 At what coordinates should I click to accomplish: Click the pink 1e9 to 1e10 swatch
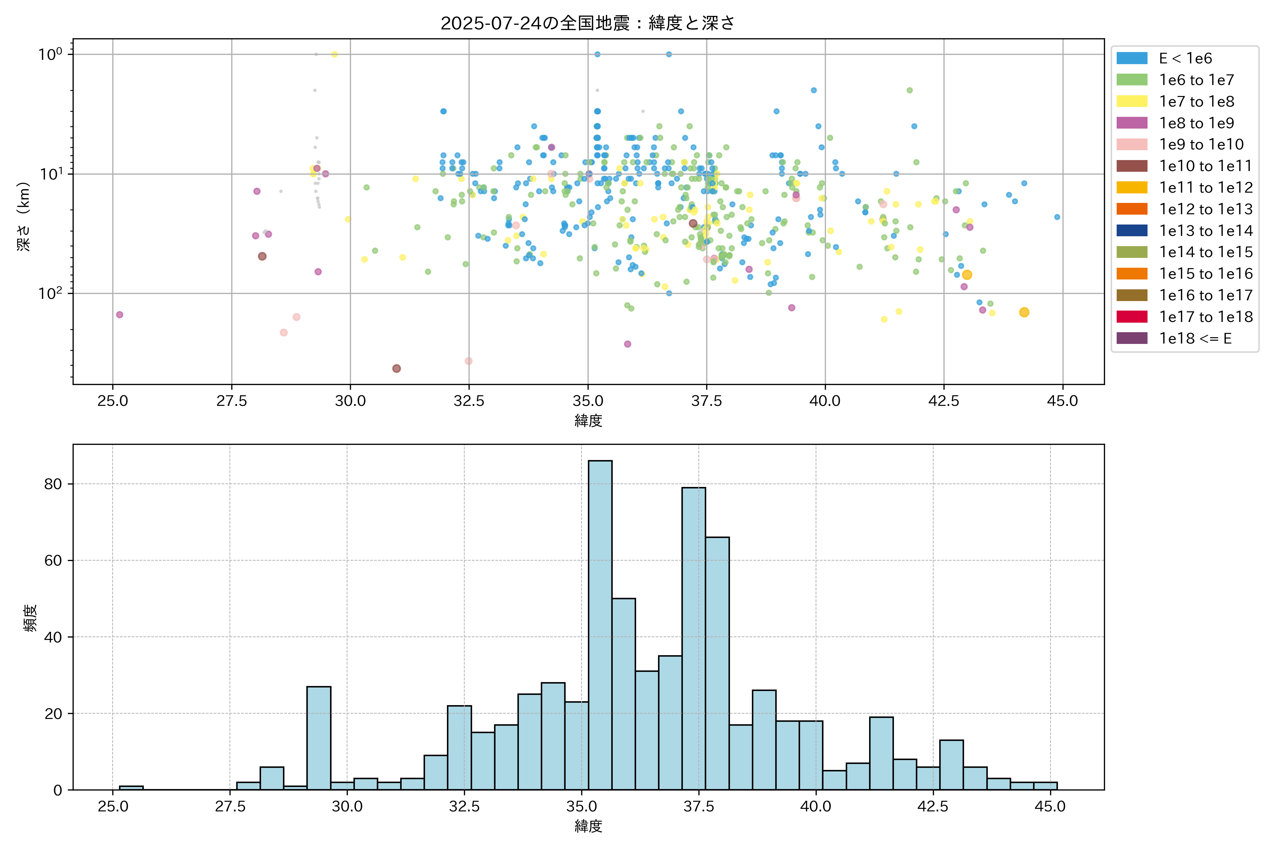click(x=1132, y=145)
